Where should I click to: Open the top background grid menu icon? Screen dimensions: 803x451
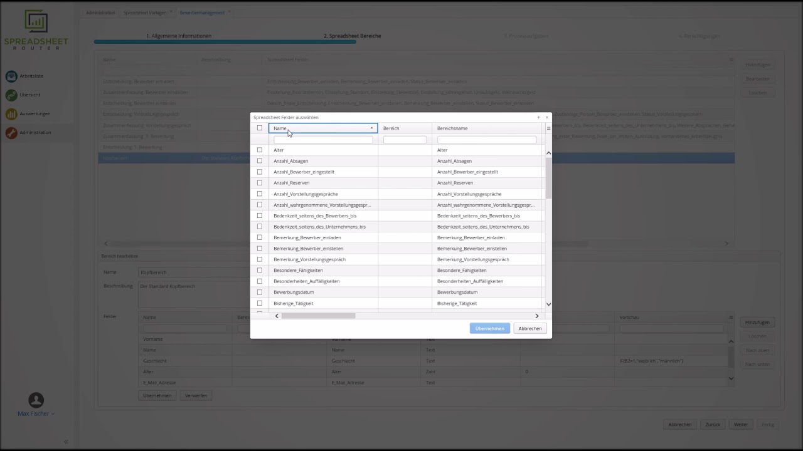(731, 60)
